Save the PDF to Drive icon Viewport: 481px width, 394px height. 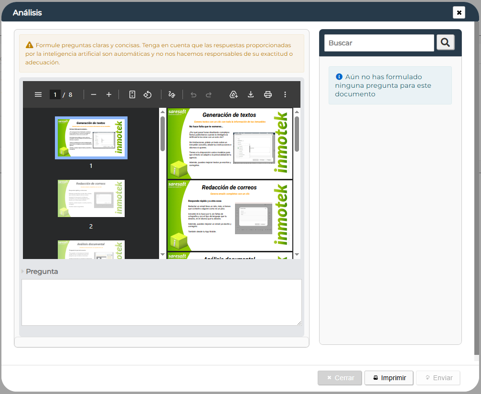(x=234, y=94)
